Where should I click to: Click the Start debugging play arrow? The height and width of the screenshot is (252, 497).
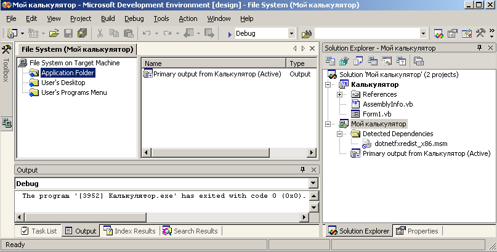point(230,34)
